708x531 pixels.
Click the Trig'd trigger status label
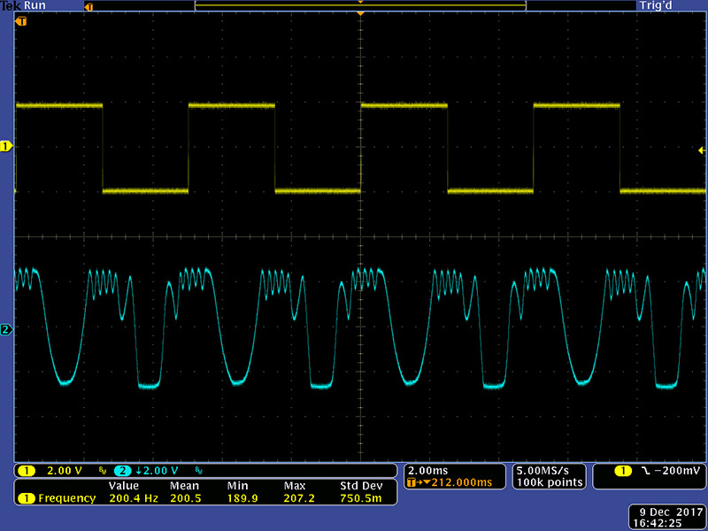click(x=656, y=5)
